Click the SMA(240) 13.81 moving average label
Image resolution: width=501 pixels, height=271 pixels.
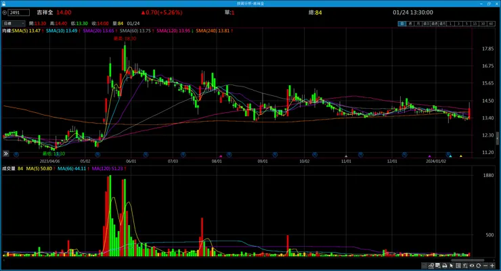pos(213,30)
